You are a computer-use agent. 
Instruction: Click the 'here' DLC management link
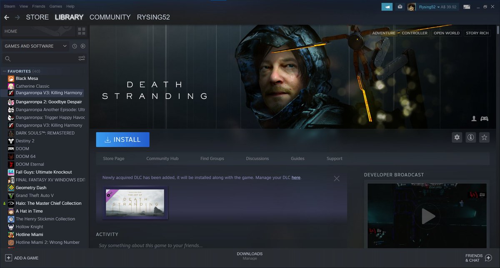[x=296, y=178]
